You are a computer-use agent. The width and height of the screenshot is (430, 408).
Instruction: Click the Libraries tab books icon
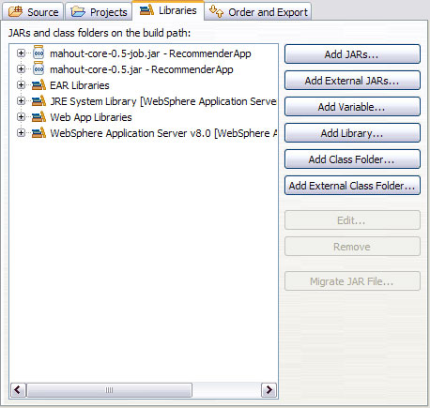click(x=146, y=10)
